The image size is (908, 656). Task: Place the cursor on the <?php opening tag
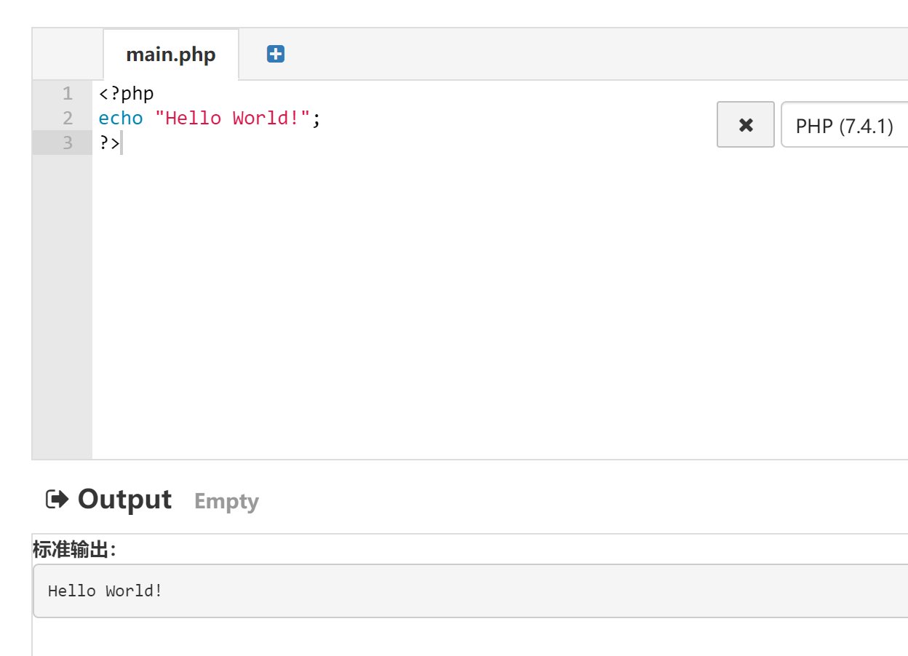point(127,93)
